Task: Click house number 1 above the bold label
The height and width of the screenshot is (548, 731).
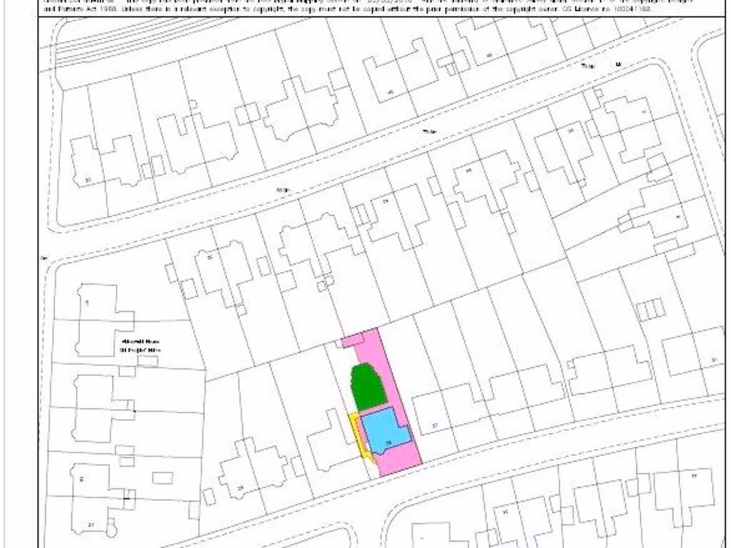Action: click(x=87, y=303)
